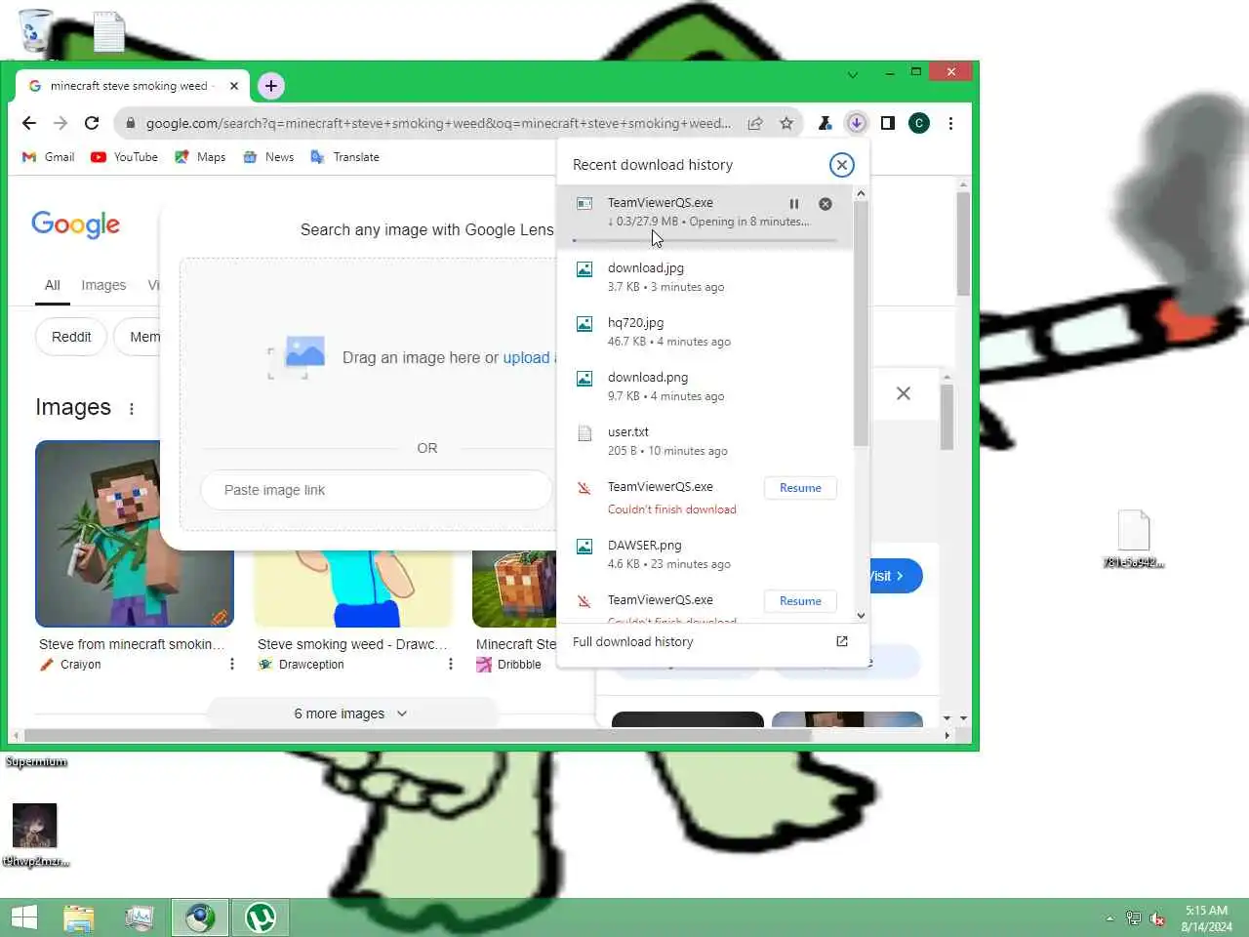The width and height of the screenshot is (1249, 937).
Task: Show hidden system tray icons
Action: [1109, 918]
